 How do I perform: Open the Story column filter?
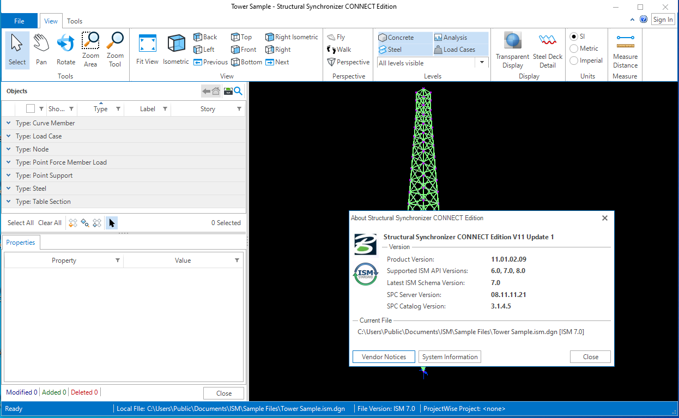[x=239, y=109]
